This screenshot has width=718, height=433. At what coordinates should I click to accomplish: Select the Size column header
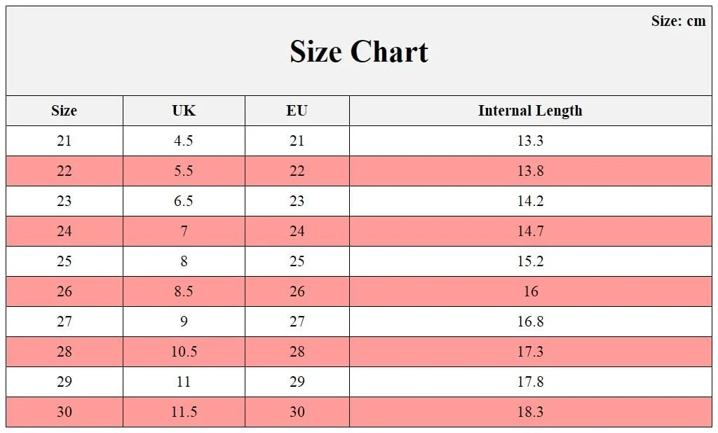coord(64,111)
